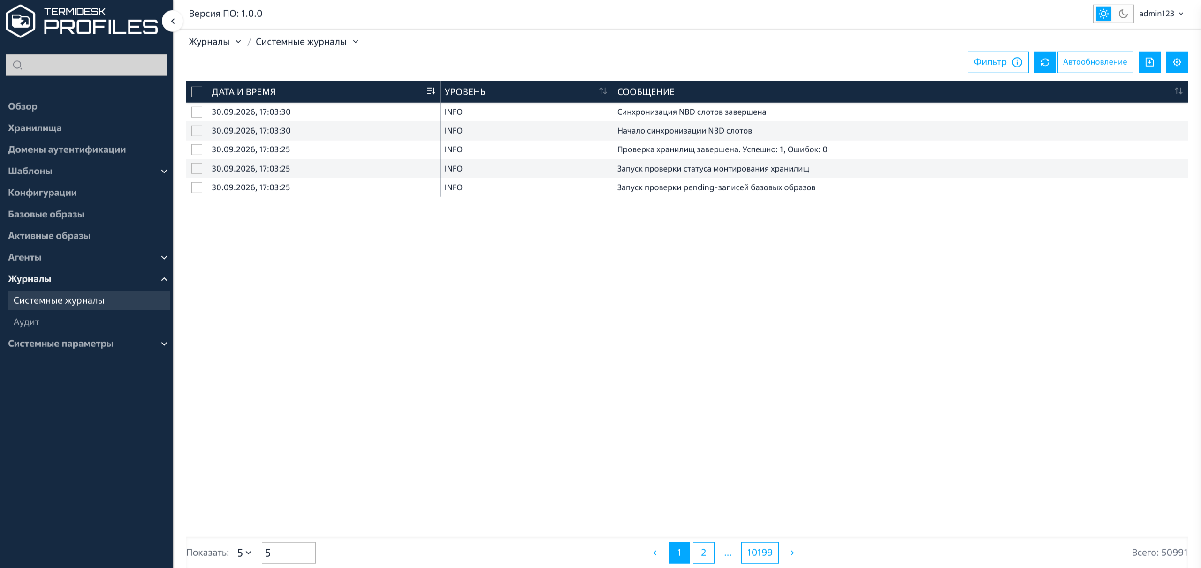1201x568 pixels.
Task: Sort by the УРОВЕНЬ column arrows
Action: pyautogui.click(x=603, y=91)
